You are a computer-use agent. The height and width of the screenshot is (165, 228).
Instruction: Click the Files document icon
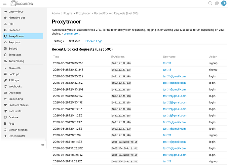click(x=5, y=124)
